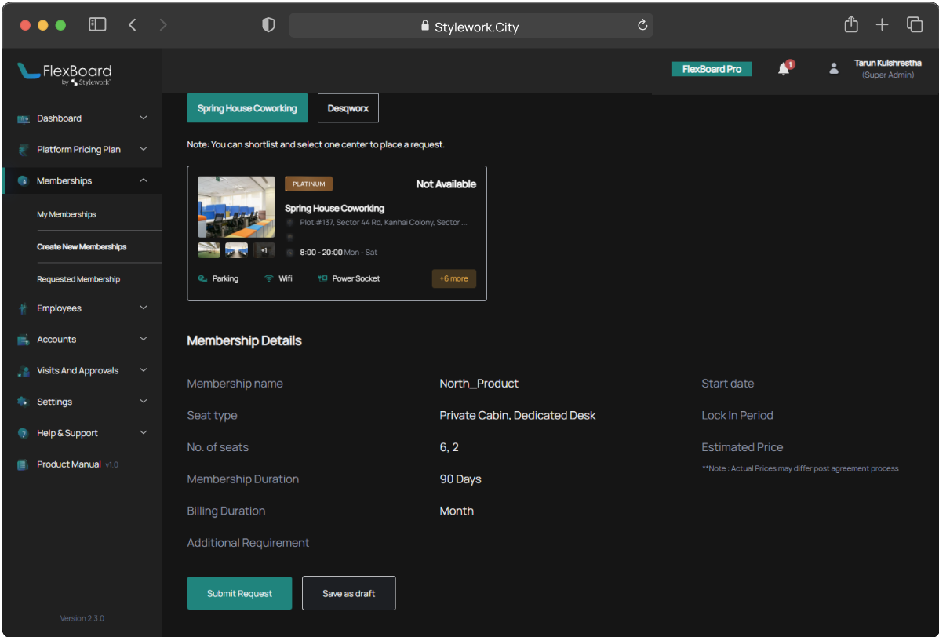Expand the Help & Support chevron
This screenshot has height=637, width=939.
(x=143, y=432)
